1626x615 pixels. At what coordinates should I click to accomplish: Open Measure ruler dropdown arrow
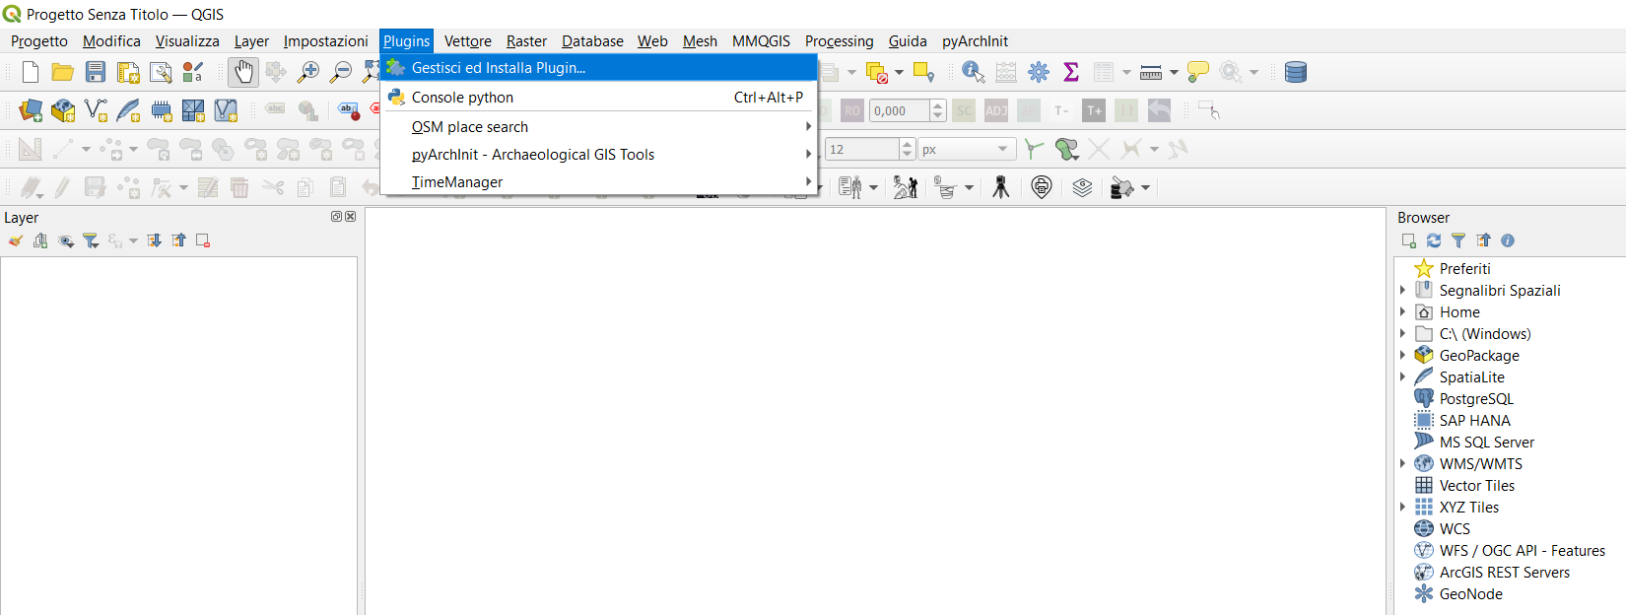[x=1174, y=72]
